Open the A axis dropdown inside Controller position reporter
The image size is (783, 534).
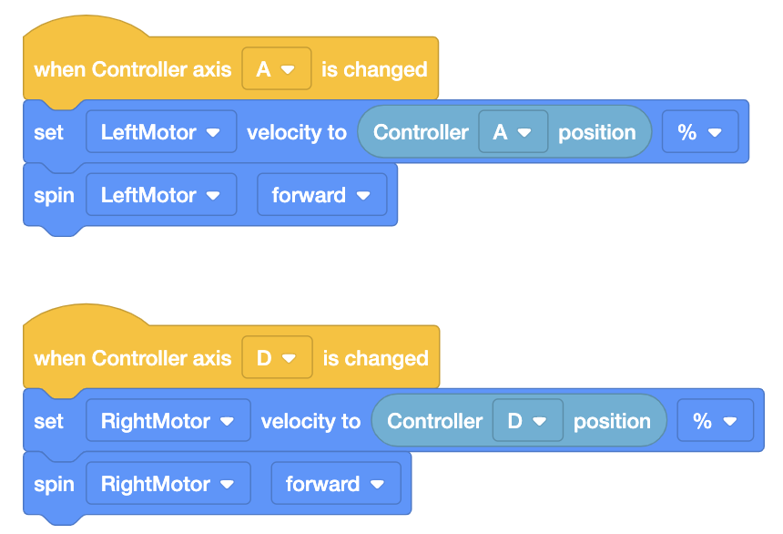click(513, 131)
